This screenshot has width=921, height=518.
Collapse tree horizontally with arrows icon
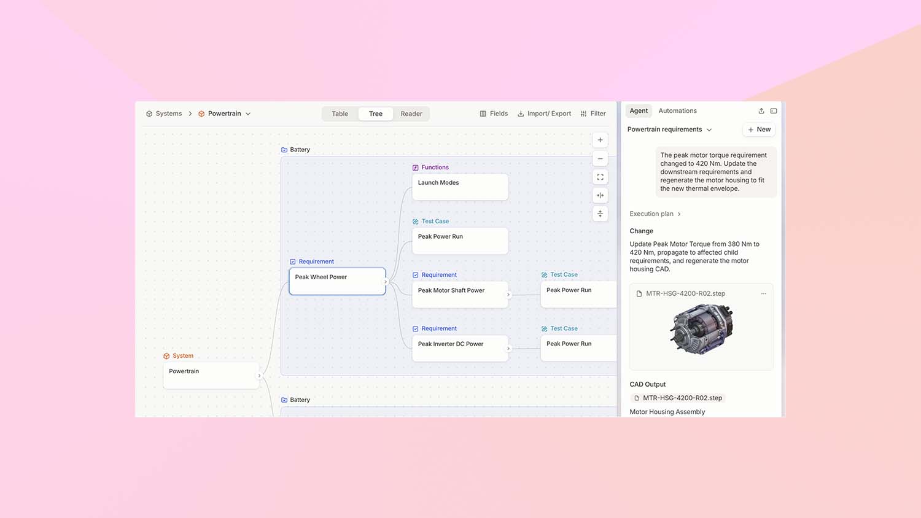pyautogui.click(x=600, y=195)
